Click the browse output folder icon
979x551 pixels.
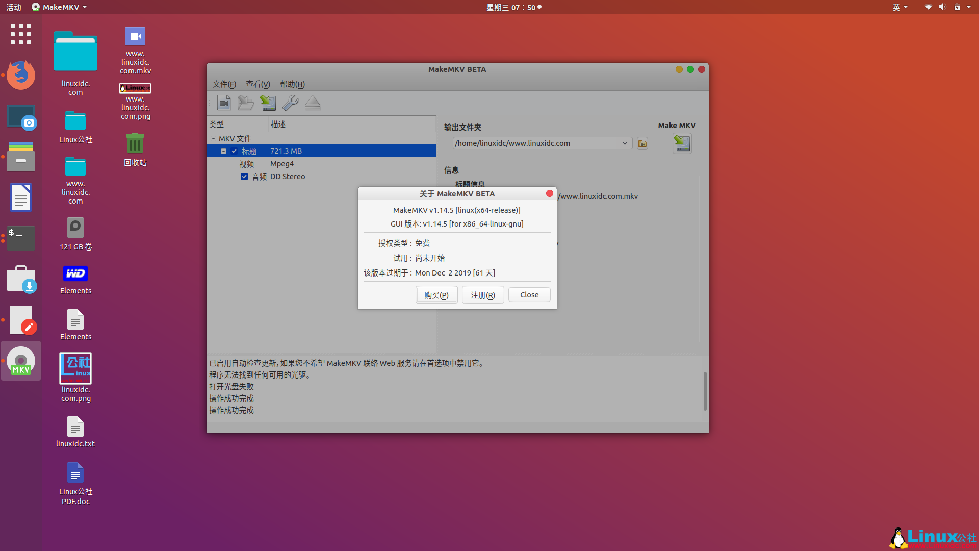[642, 144]
